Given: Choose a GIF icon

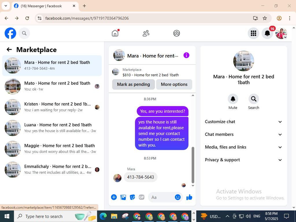Looking at the screenshot, I should pos(142,197).
